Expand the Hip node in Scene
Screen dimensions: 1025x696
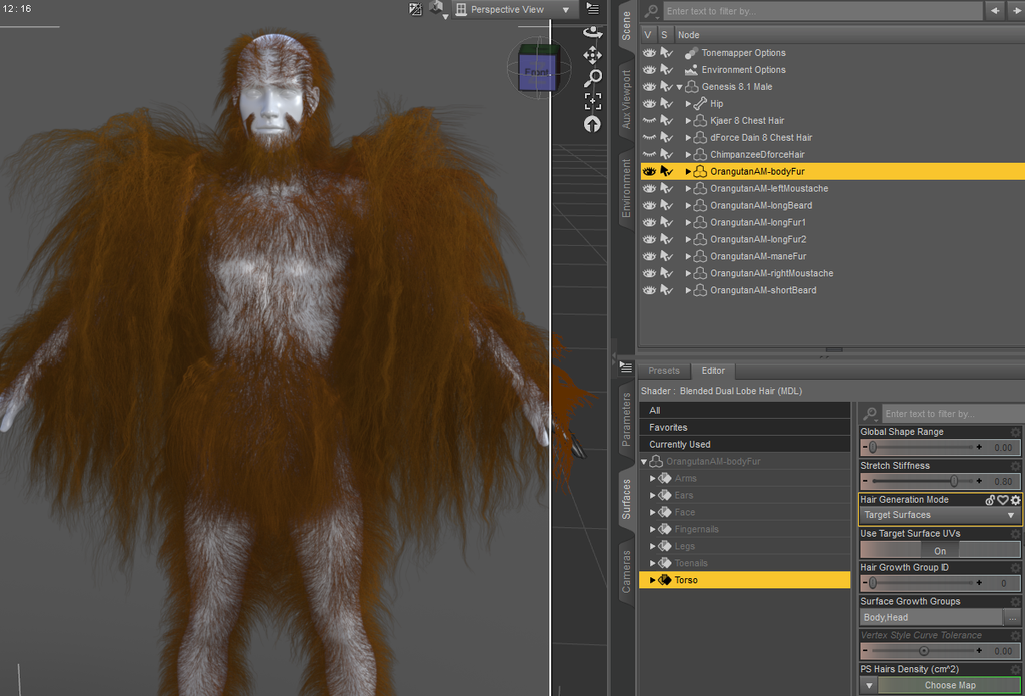[x=688, y=103]
